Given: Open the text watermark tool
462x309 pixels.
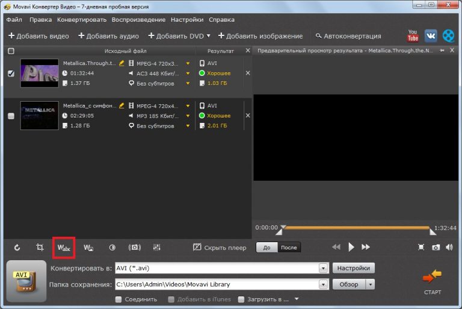Looking at the screenshot, I should pyautogui.click(x=64, y=248).
